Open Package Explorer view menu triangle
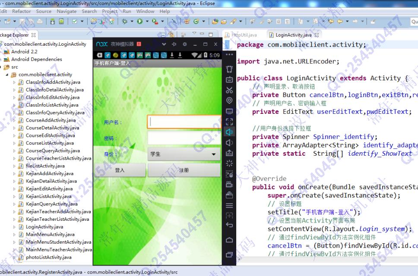Image resolution: width=418 pixels, height=276 pixels. pyautogui.click(x=194, y=34)
